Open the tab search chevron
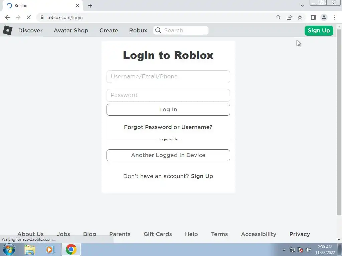342x256 pixels. [x=302, y=6]
